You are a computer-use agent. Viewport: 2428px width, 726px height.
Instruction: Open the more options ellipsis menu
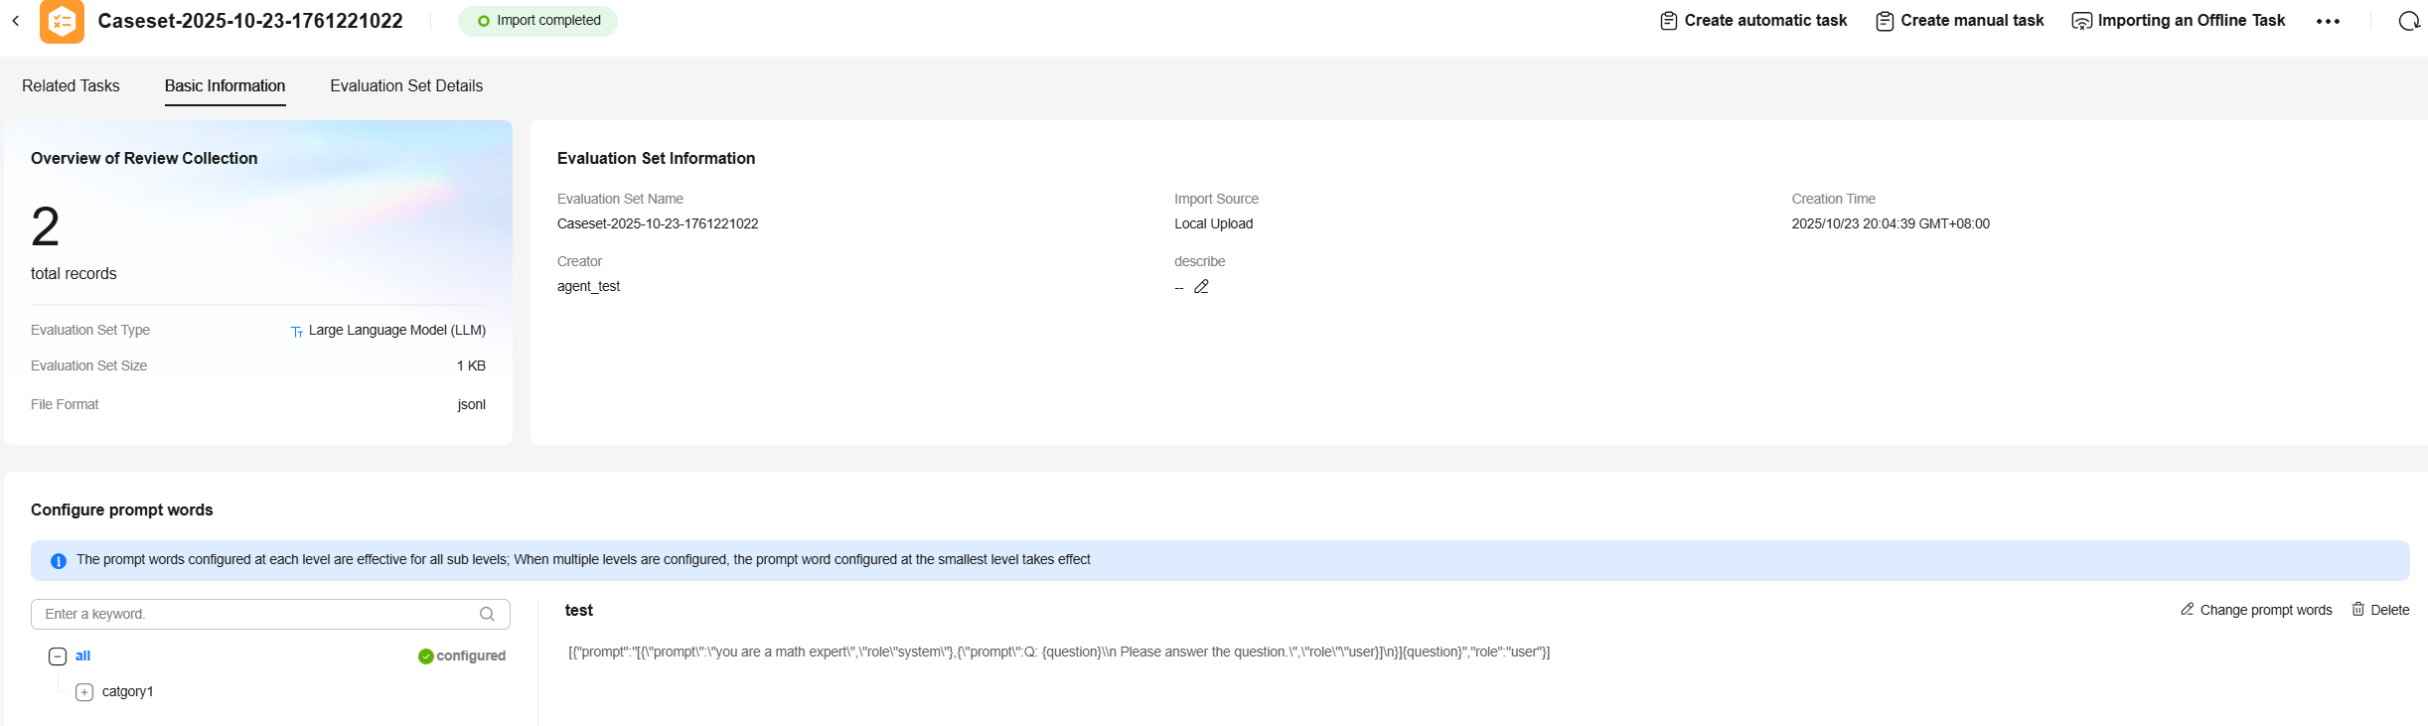(2328, 21)
